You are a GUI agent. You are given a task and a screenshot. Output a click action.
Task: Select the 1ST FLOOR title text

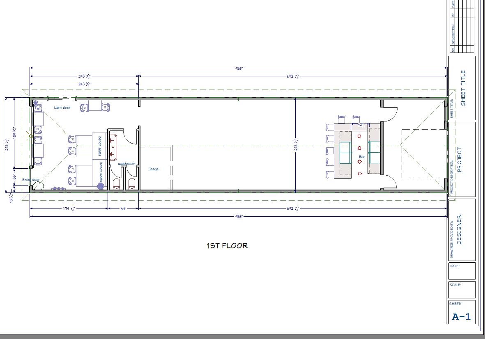[x=227, y=246]
